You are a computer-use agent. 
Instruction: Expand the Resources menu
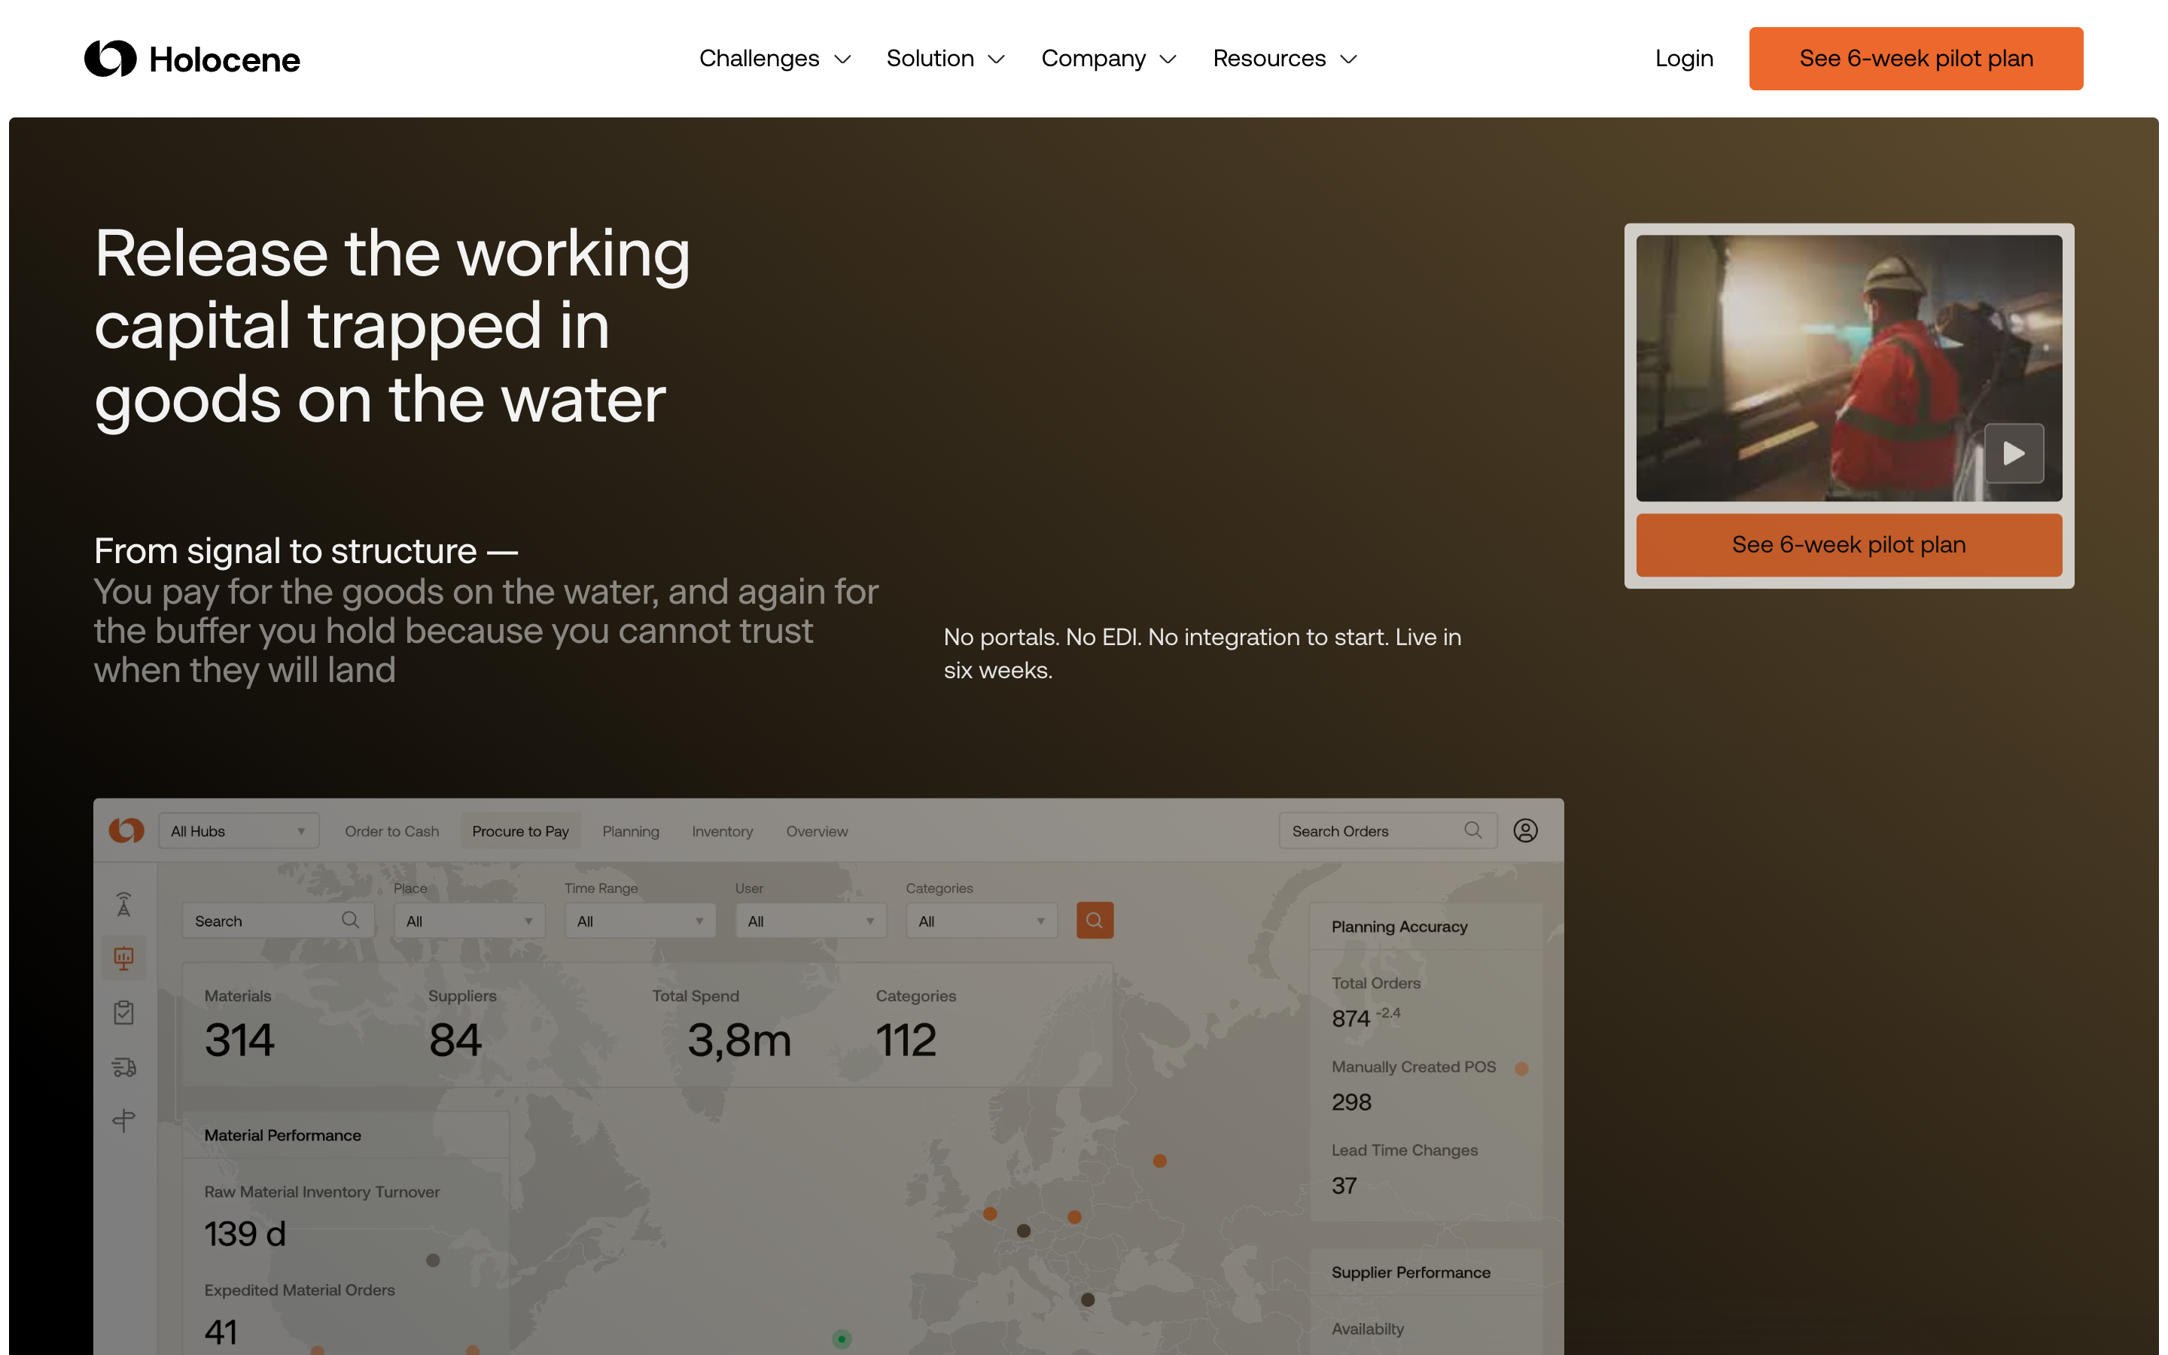(x=1285, y=58)
